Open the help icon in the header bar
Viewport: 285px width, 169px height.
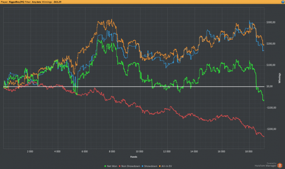283,2
